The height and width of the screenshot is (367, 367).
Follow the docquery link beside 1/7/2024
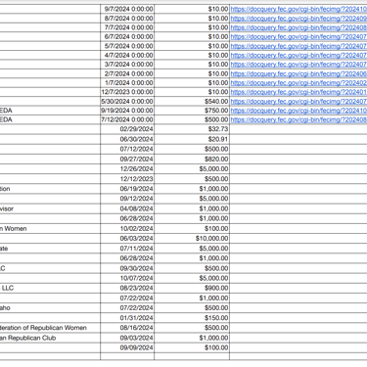click(298, 83)
